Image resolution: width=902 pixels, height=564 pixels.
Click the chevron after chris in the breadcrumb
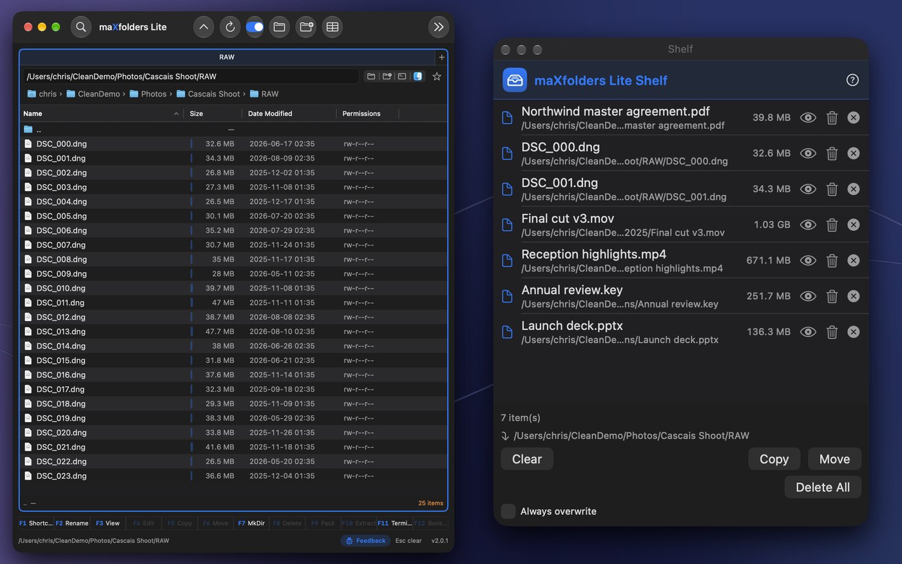tap(61, 94)
